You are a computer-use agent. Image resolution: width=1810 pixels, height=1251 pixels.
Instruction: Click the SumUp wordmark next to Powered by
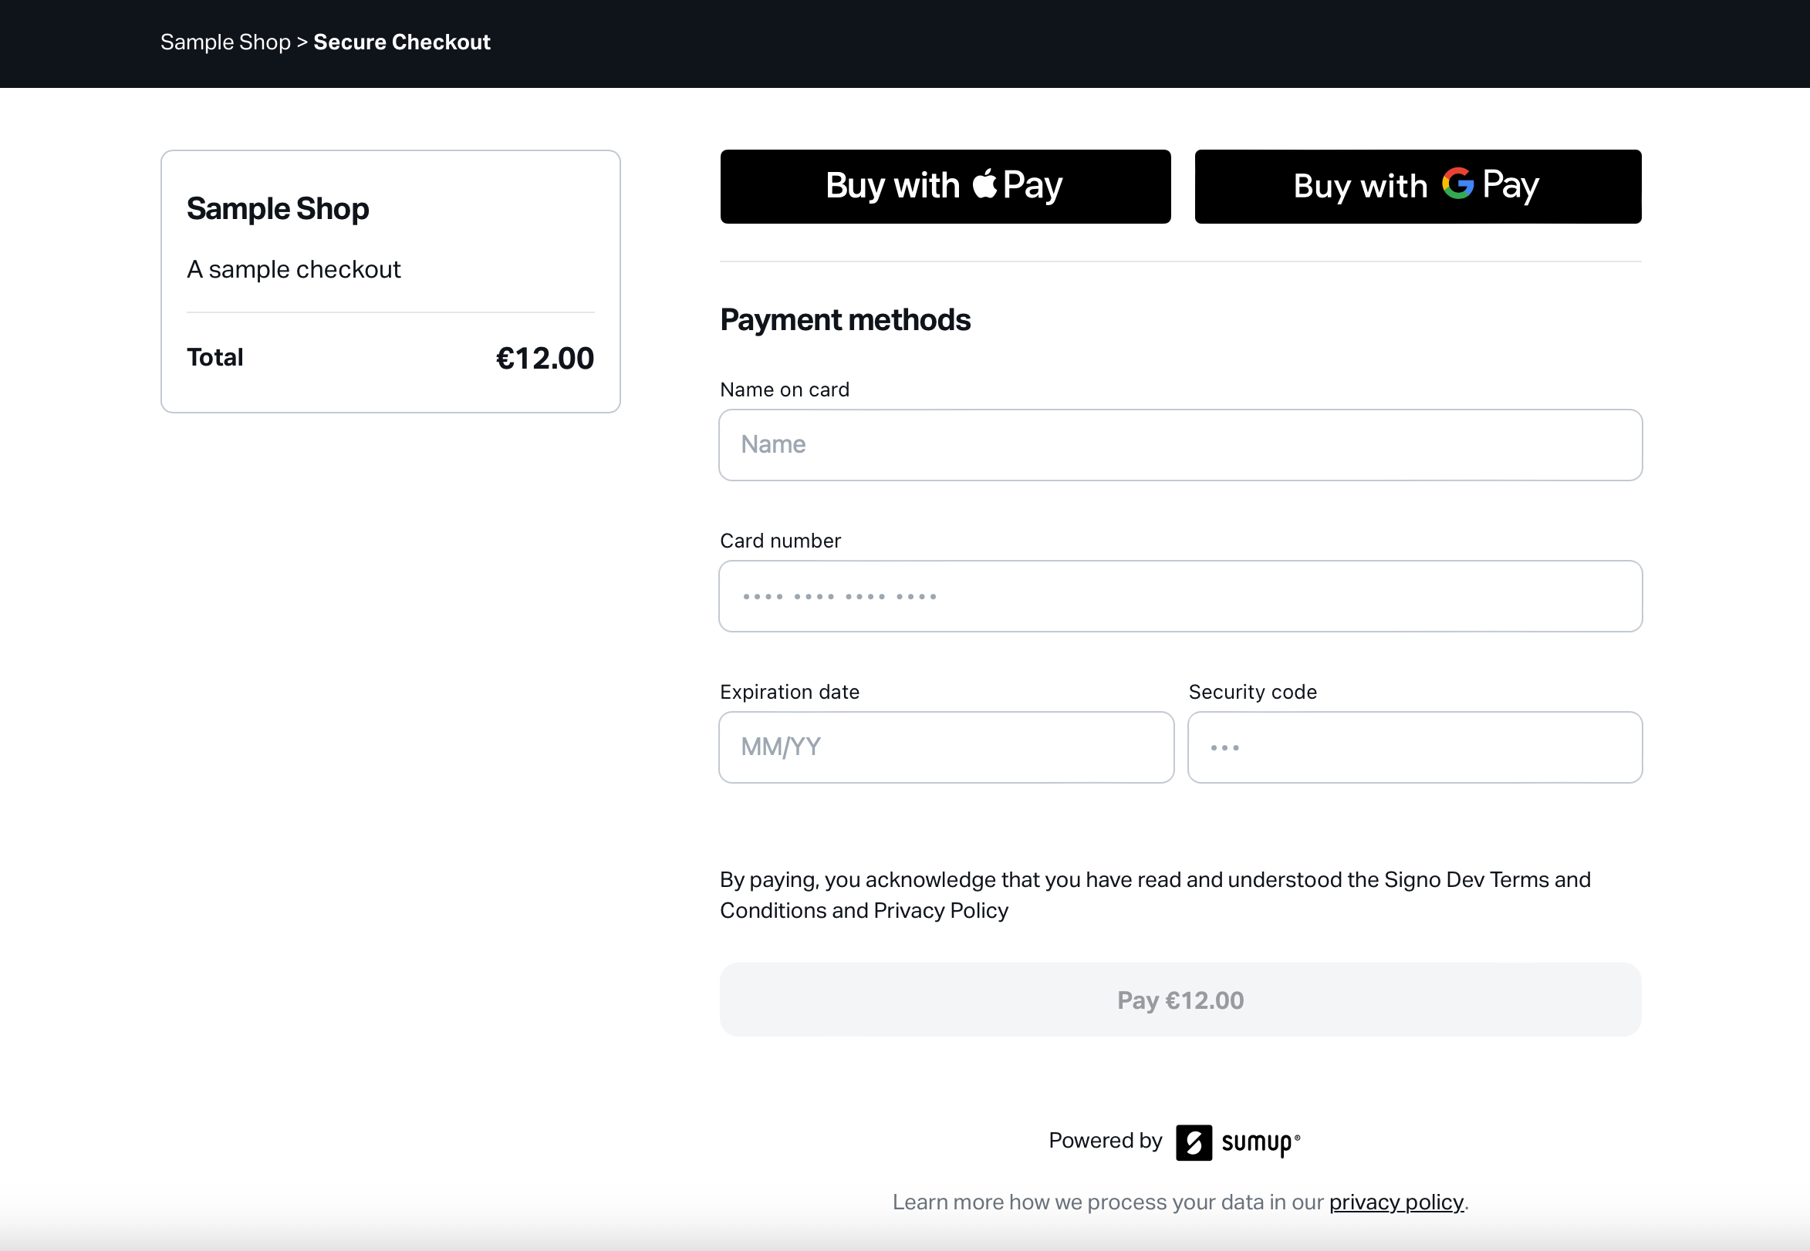coord(1255,1143)
